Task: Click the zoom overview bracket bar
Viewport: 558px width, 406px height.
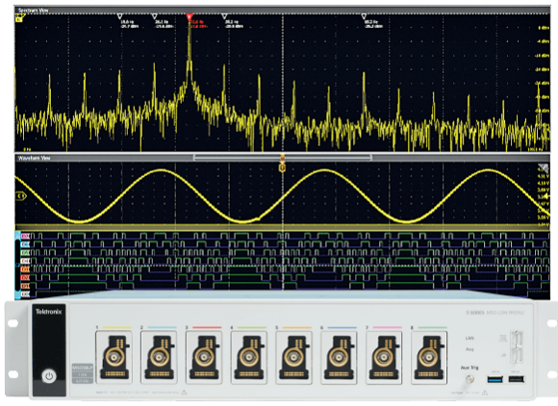Action: (283, 157)
